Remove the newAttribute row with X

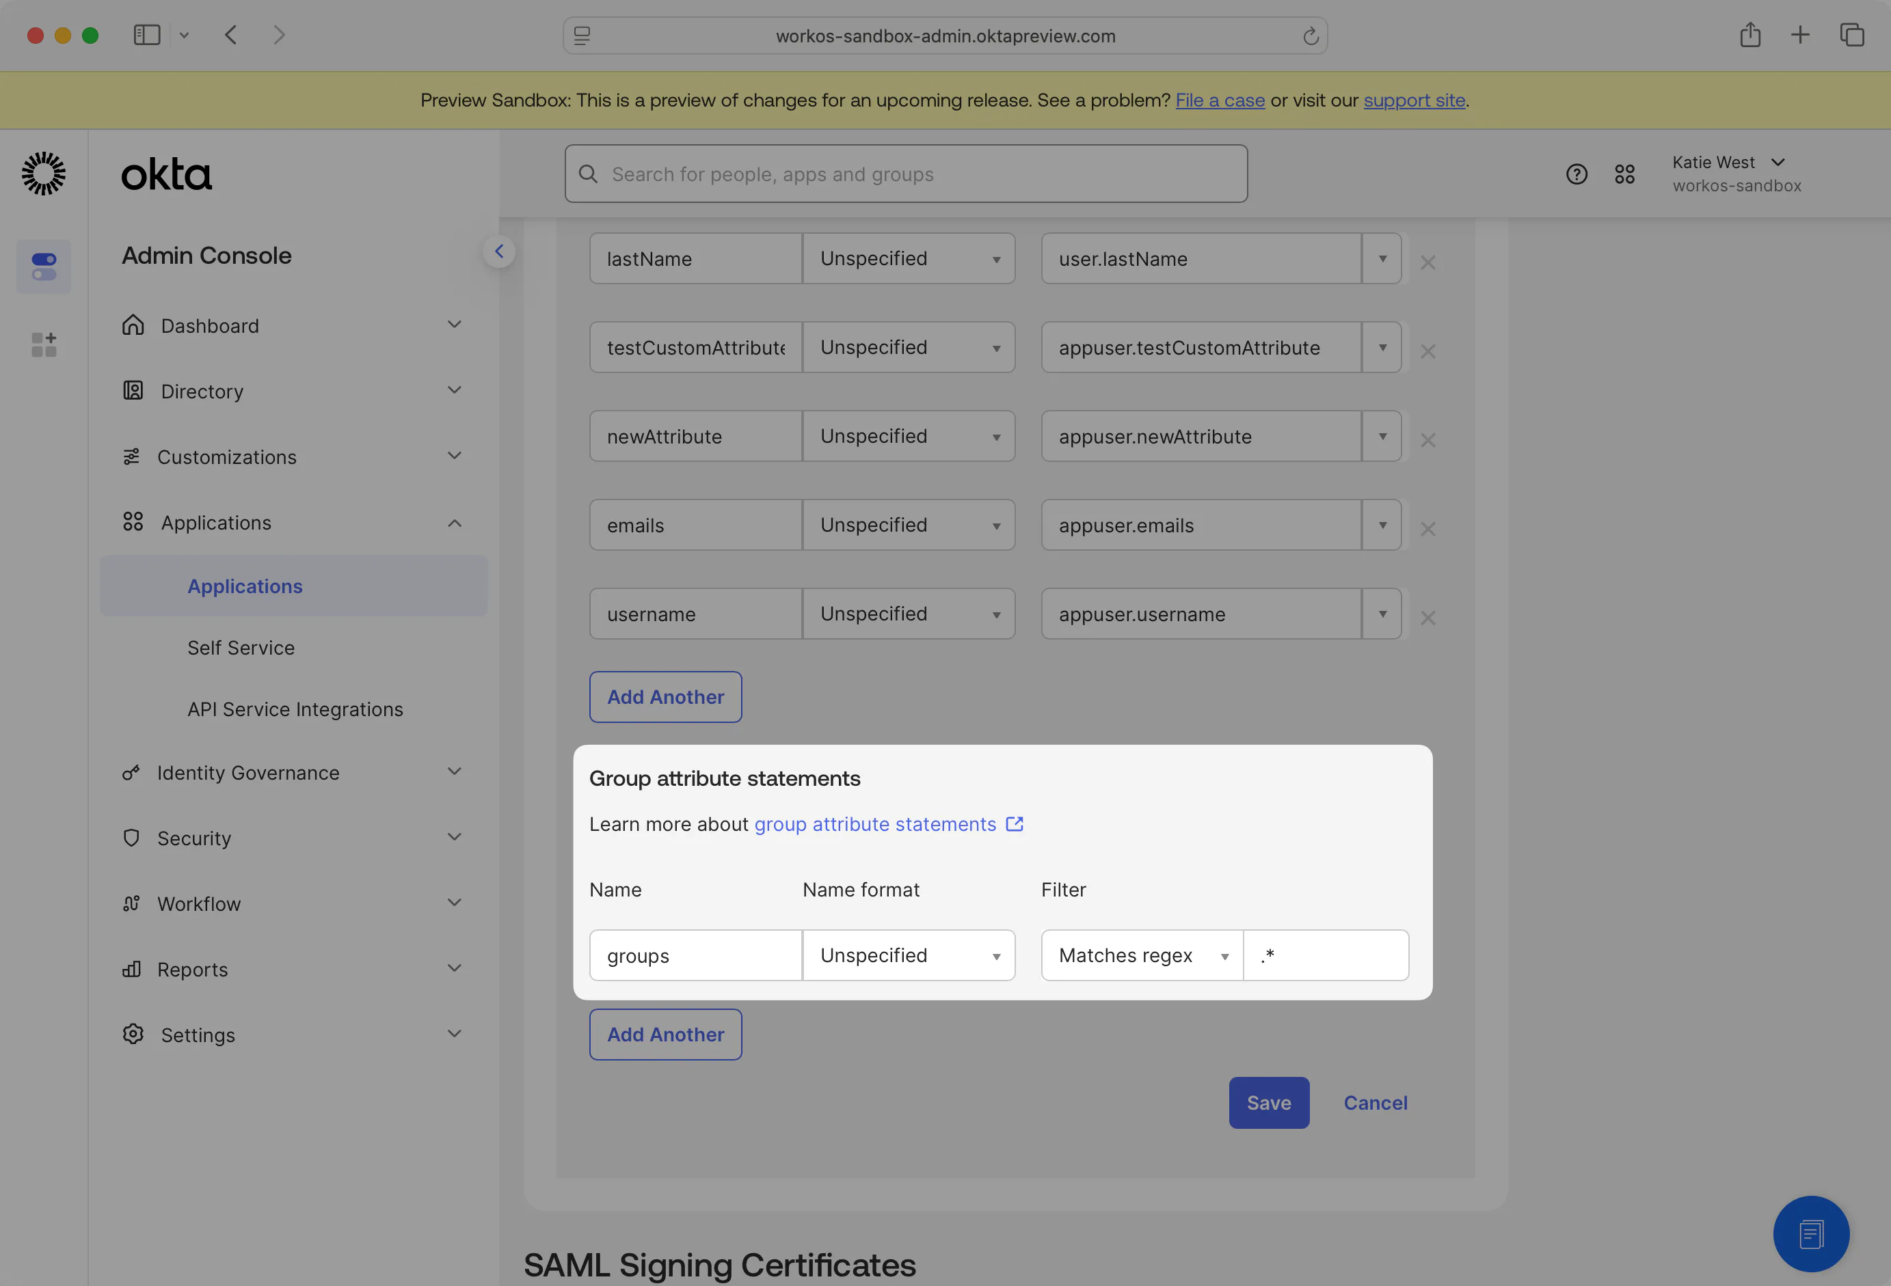coord(1427,440)
